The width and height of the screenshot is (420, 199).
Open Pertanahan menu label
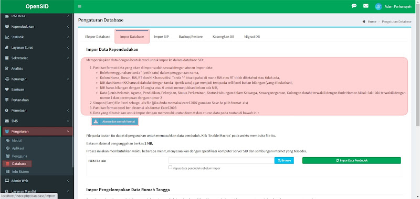coord(20,100)
